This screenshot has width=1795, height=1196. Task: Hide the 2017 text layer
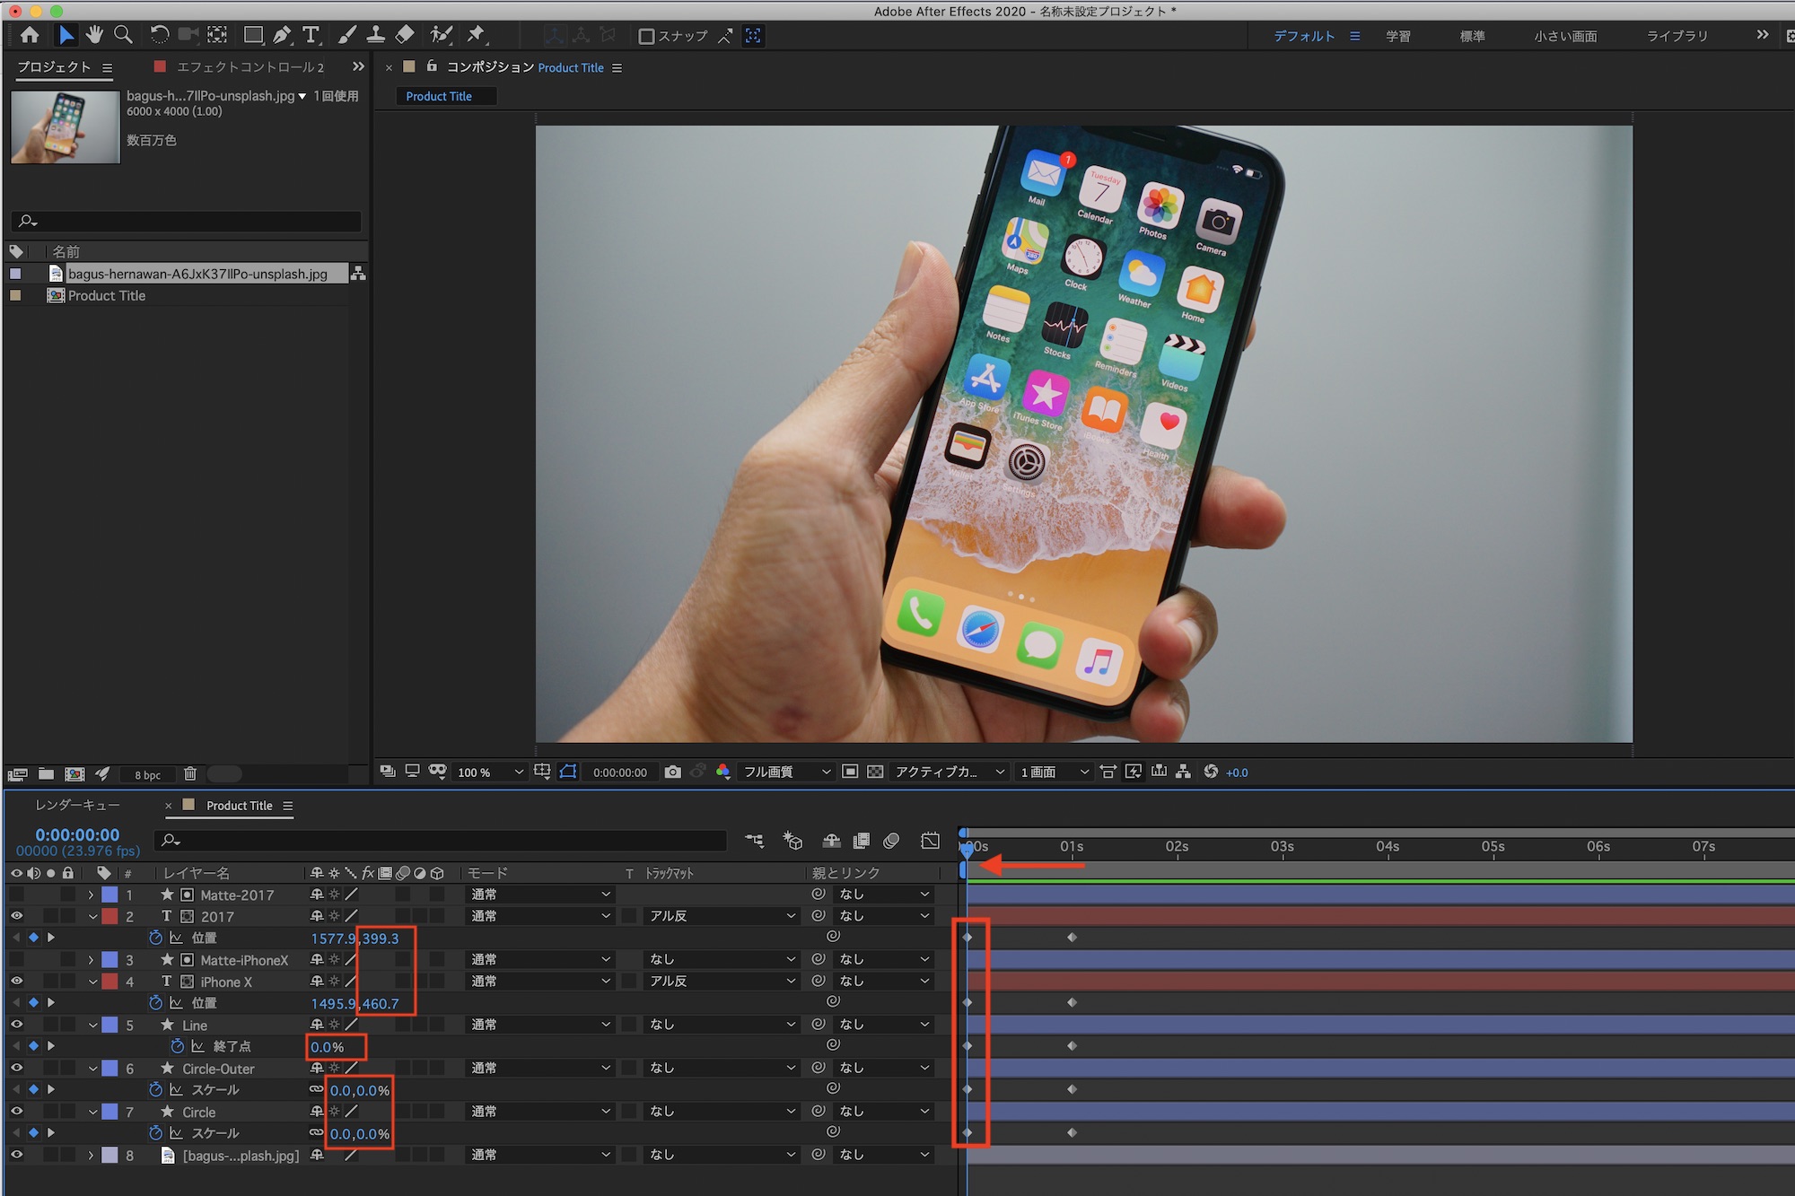tap(16, 916)
